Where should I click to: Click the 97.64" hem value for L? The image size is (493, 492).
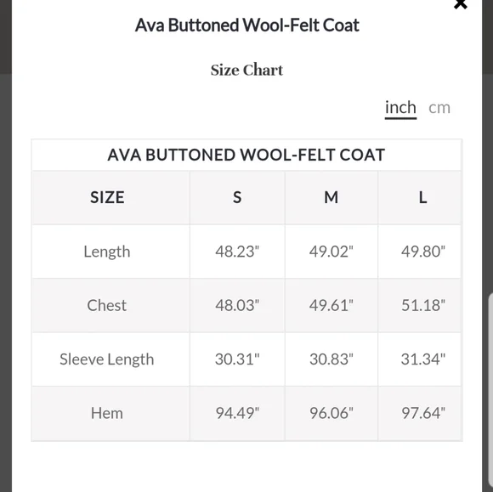423,413
